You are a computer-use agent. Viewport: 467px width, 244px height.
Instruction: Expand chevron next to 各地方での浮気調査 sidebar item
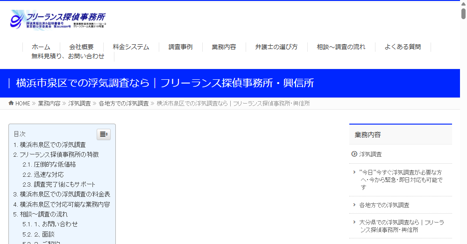coord(354,204)
